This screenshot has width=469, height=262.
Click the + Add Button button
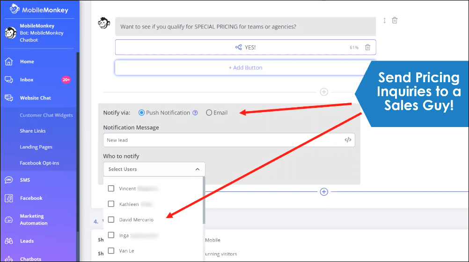[x=246, y=68]
